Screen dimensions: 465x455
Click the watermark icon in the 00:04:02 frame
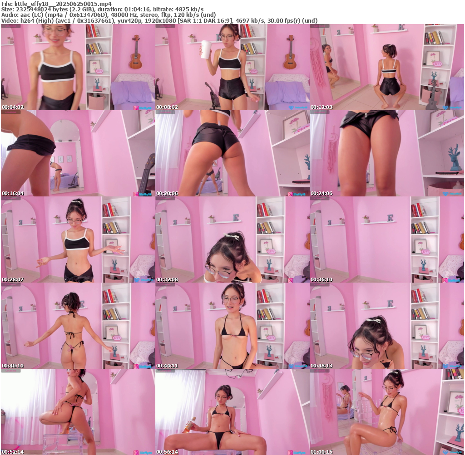pos(136,108)
